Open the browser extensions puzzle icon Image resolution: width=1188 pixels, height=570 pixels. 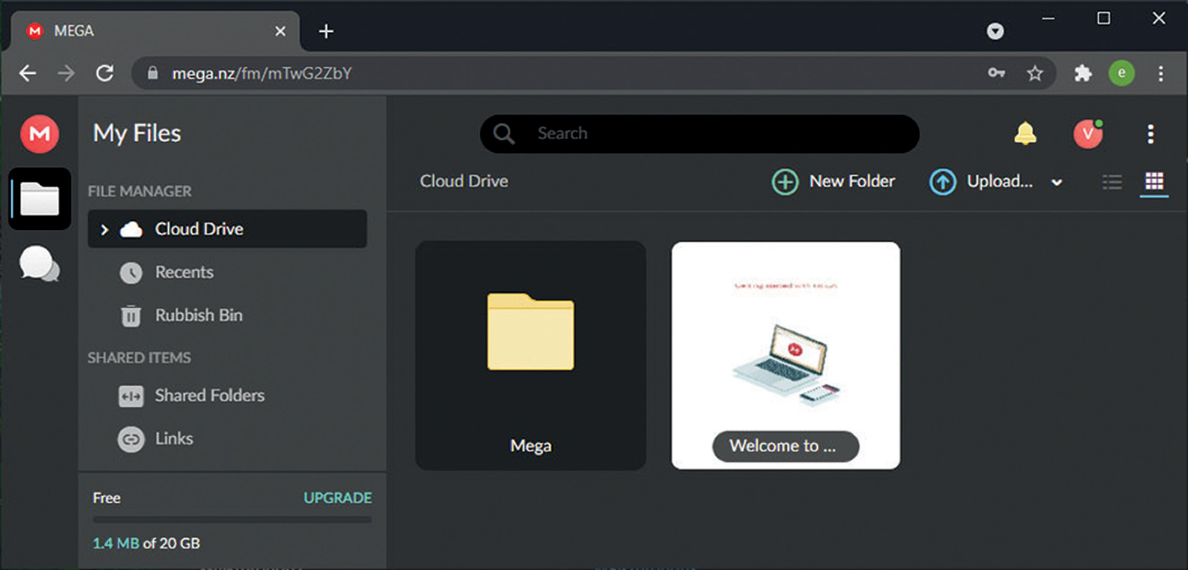[1083, 73]
